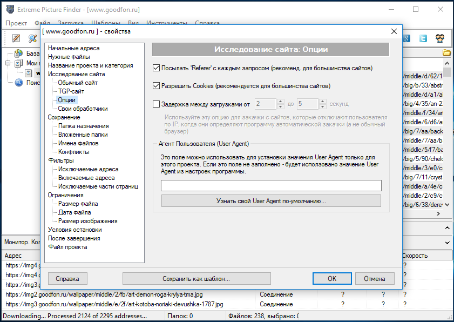The height and width of the screenshot is (322, 454).
Task: Click the up chevron above the monitor panel
Action: pyautogui.click(x=447, y=229)
